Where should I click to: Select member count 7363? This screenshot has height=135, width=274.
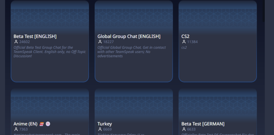23,129
